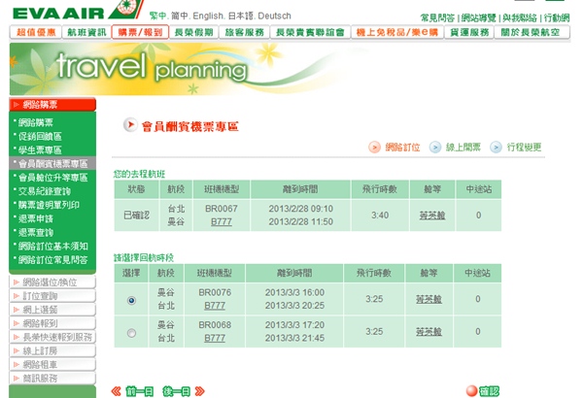Open 會員酬賓機票專區 sidebar item
The image size is (583, 398).
tap(52, 163)
